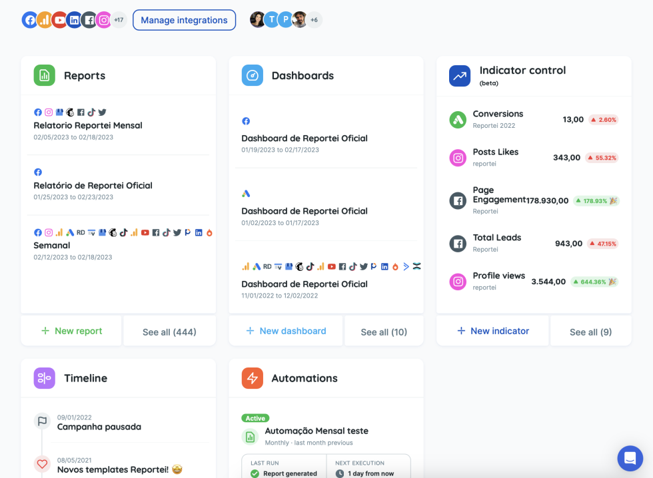
Task: Click New dashboard button
Action: click(286, 331)
